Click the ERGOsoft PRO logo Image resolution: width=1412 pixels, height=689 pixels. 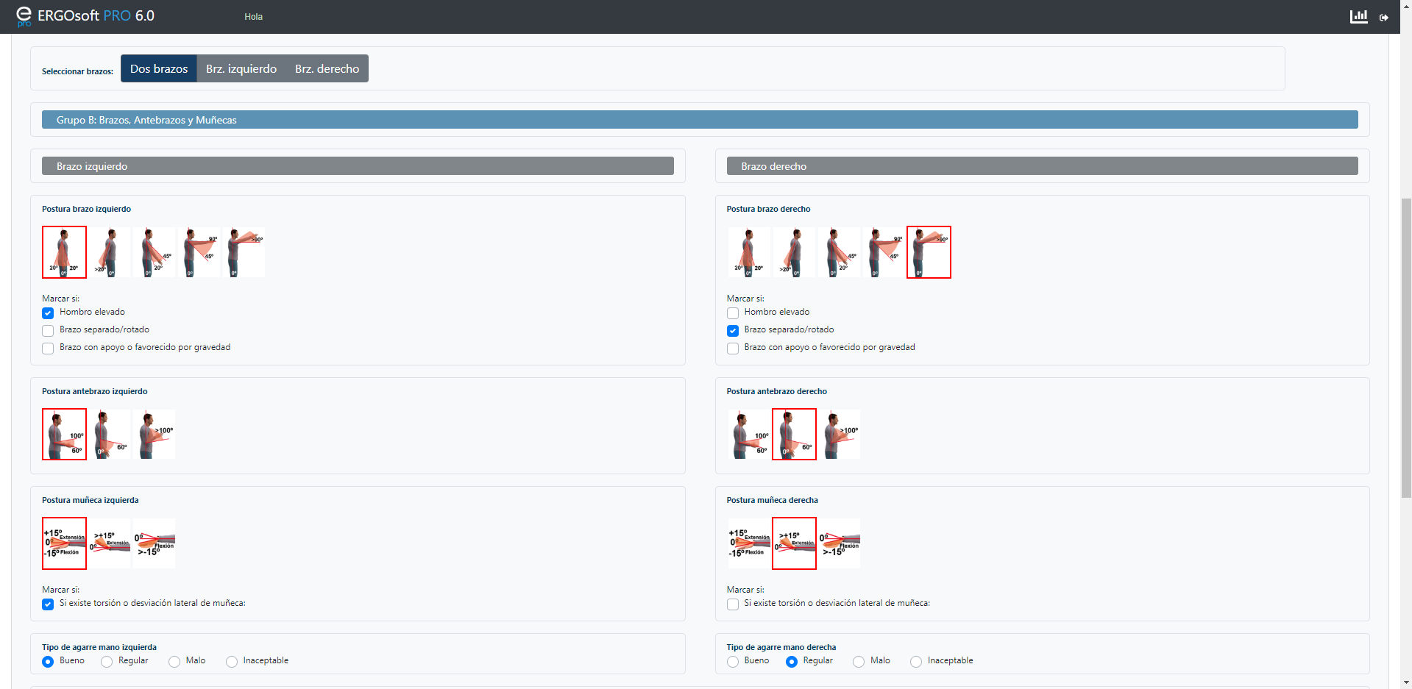point(85,16)
